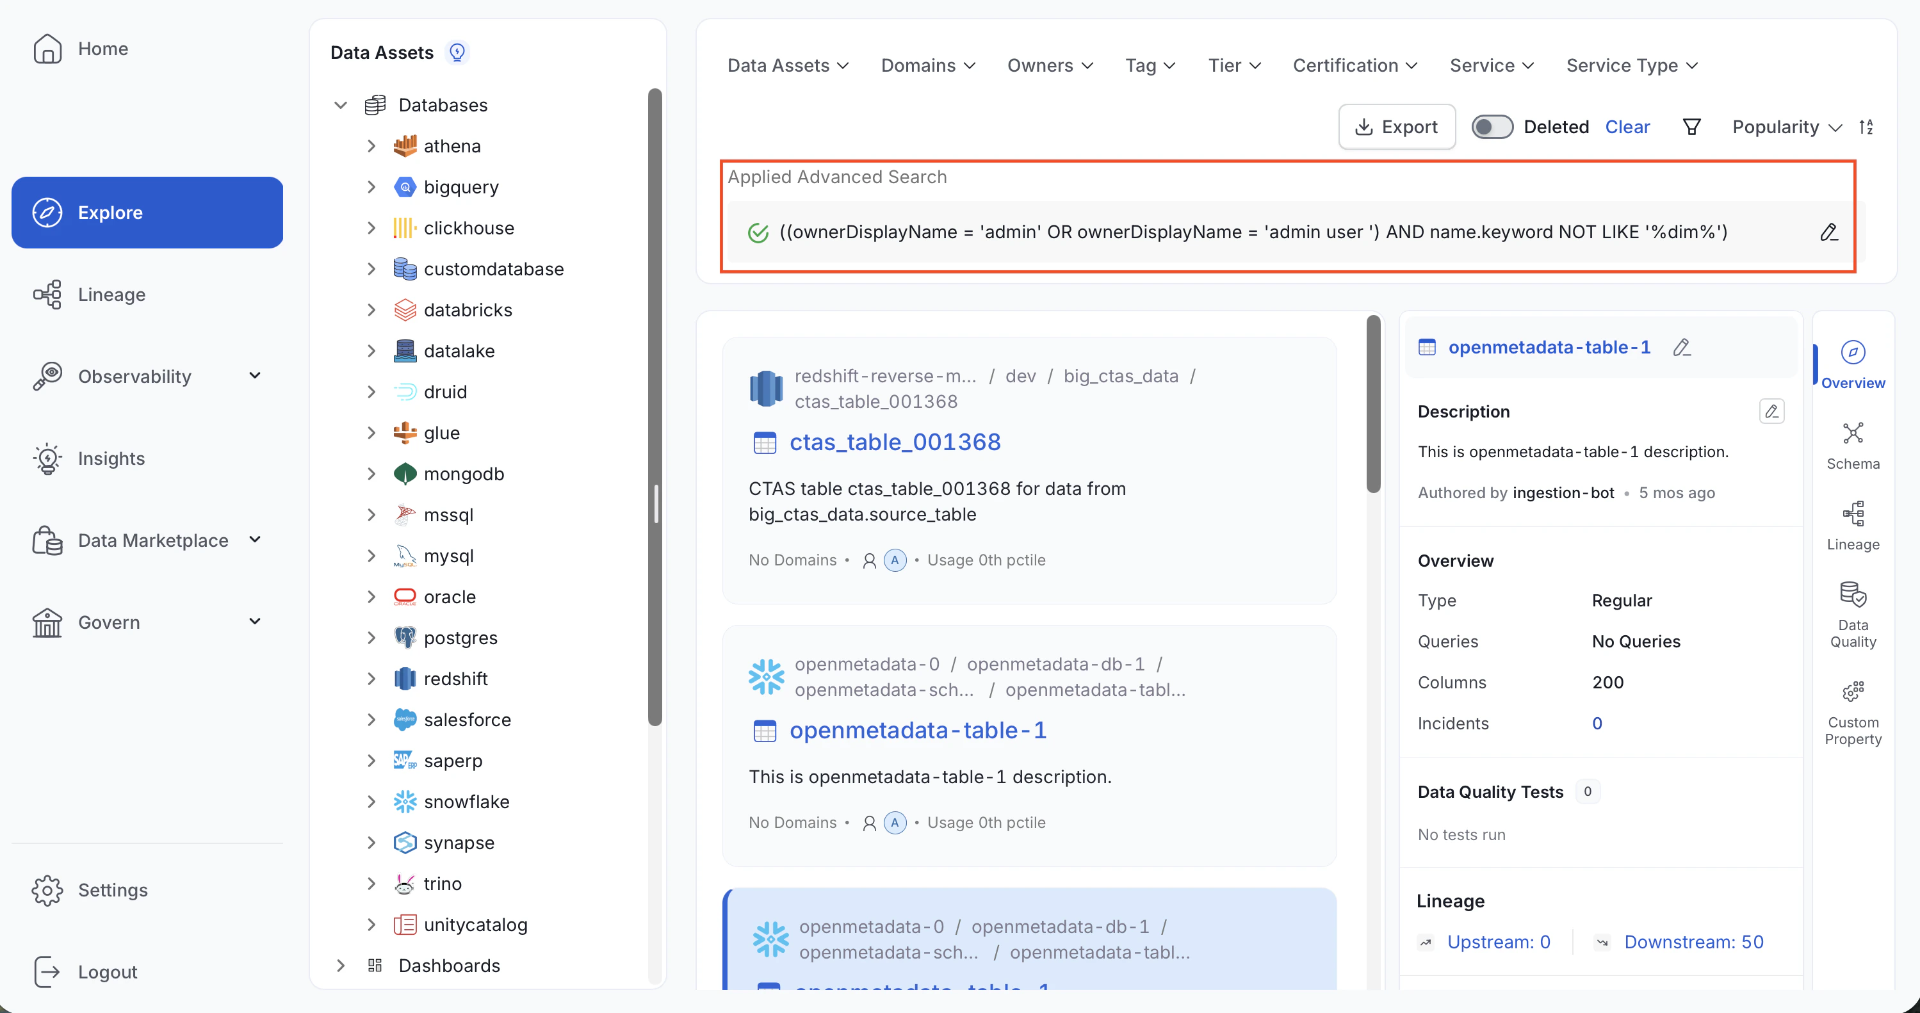The image size is (1920, 1013).
Task: Open Insights in the sidebar
Action: click(88, 458)
